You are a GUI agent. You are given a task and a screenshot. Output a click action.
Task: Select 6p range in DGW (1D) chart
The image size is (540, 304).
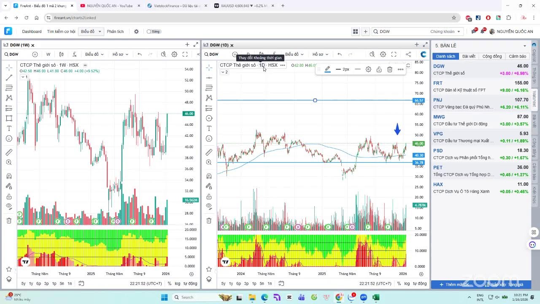[x=238, y=284]
